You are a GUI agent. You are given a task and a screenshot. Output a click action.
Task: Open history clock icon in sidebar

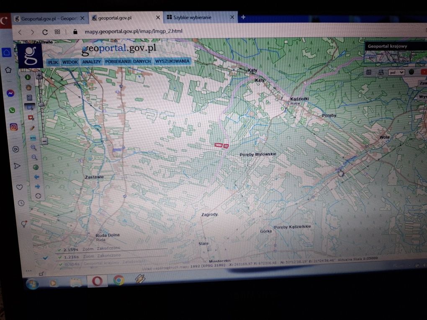tap(21, 203)
